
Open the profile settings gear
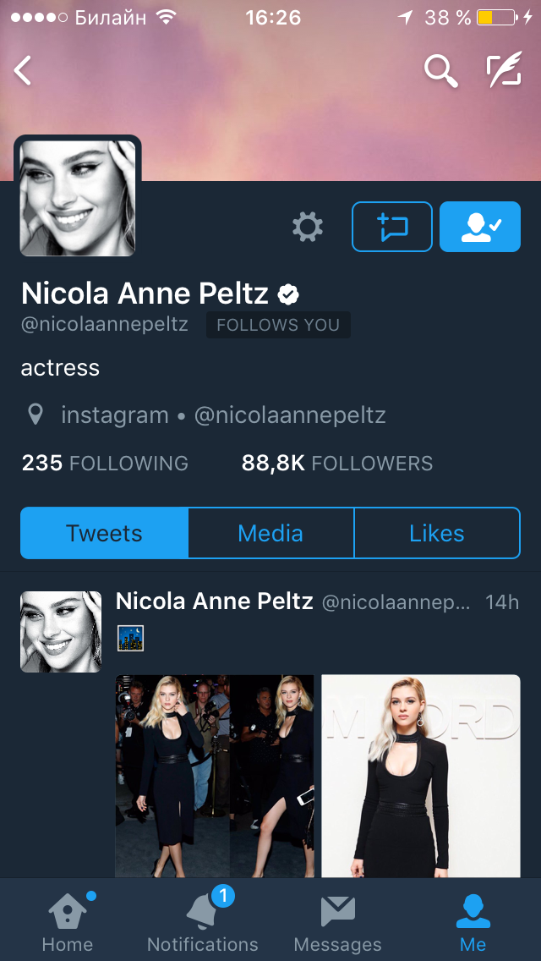coord(308,227)
